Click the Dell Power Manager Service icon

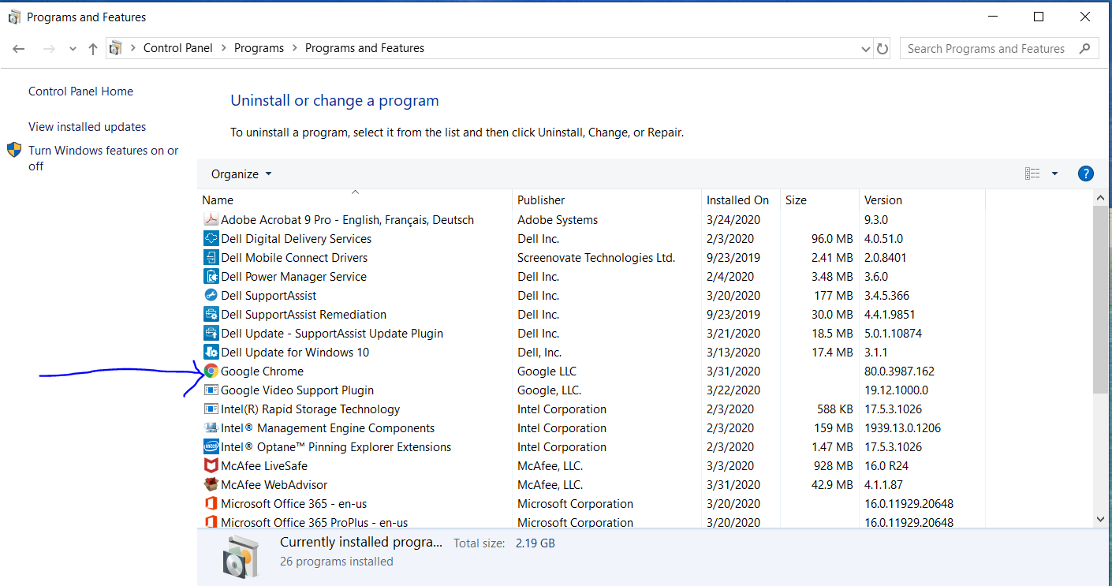[x=211, y=277]
